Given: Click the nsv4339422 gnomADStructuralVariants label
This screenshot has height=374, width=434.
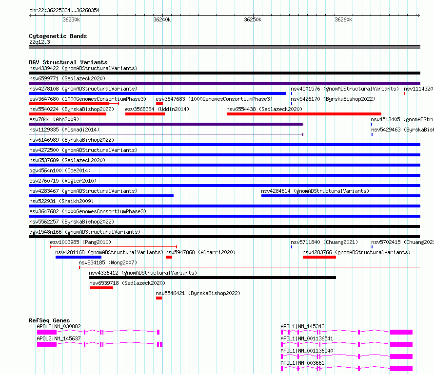Looking at the screenshot, I should 83,68.
